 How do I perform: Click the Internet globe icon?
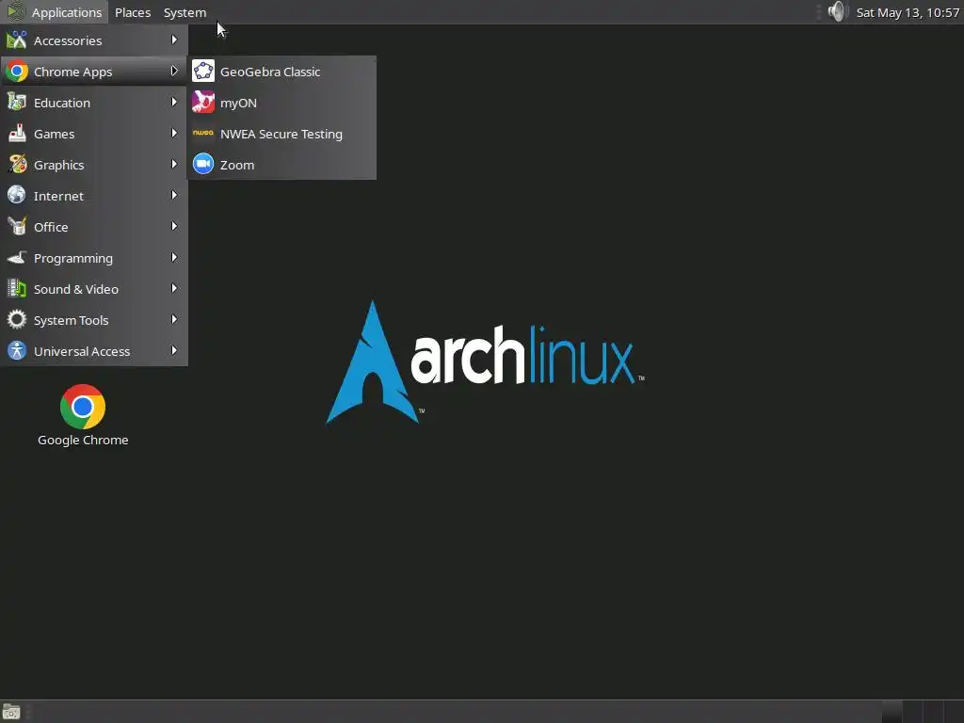(17, 196)
